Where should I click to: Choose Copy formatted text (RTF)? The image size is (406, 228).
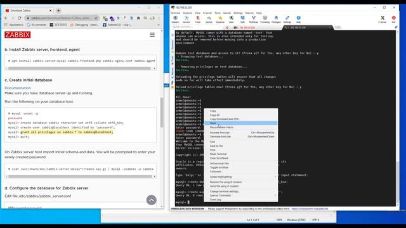click(241, 119)
